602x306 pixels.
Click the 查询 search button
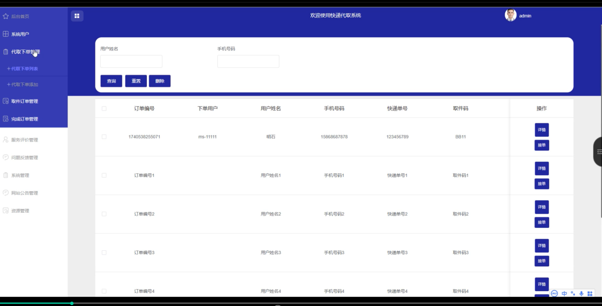pyautogui.click(x=112, y=81)
